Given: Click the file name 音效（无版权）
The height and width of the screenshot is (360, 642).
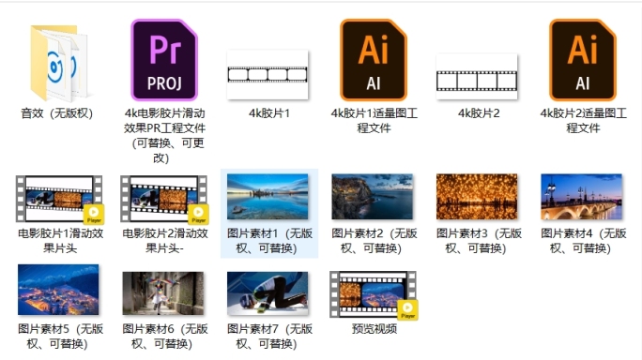Looking at the screenshot, I should (x=57, y=113).
